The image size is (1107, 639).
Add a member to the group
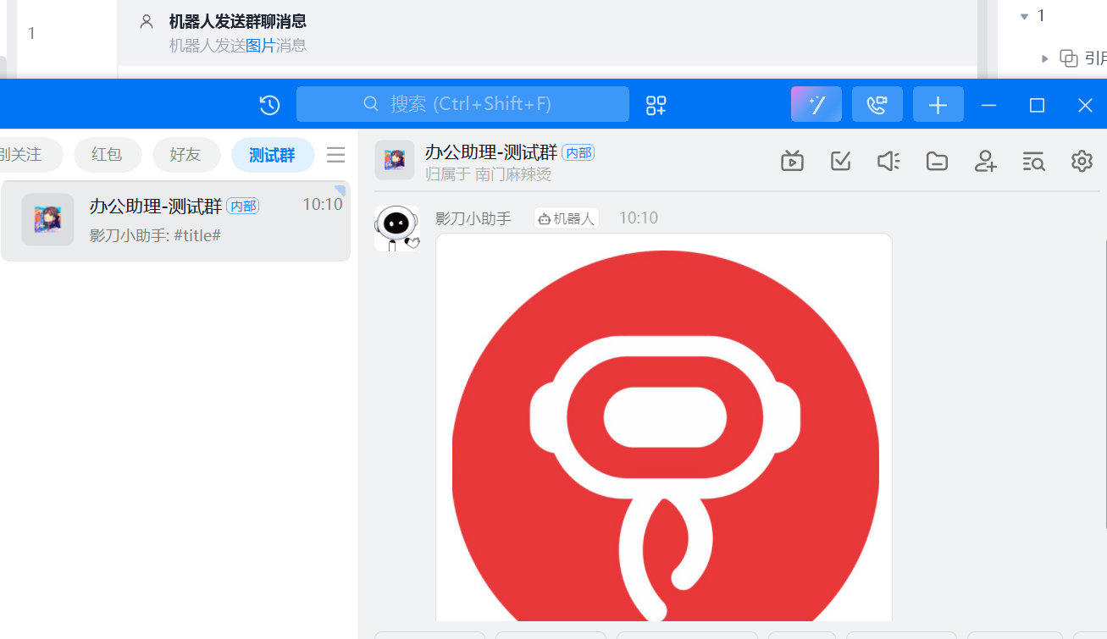985,161
